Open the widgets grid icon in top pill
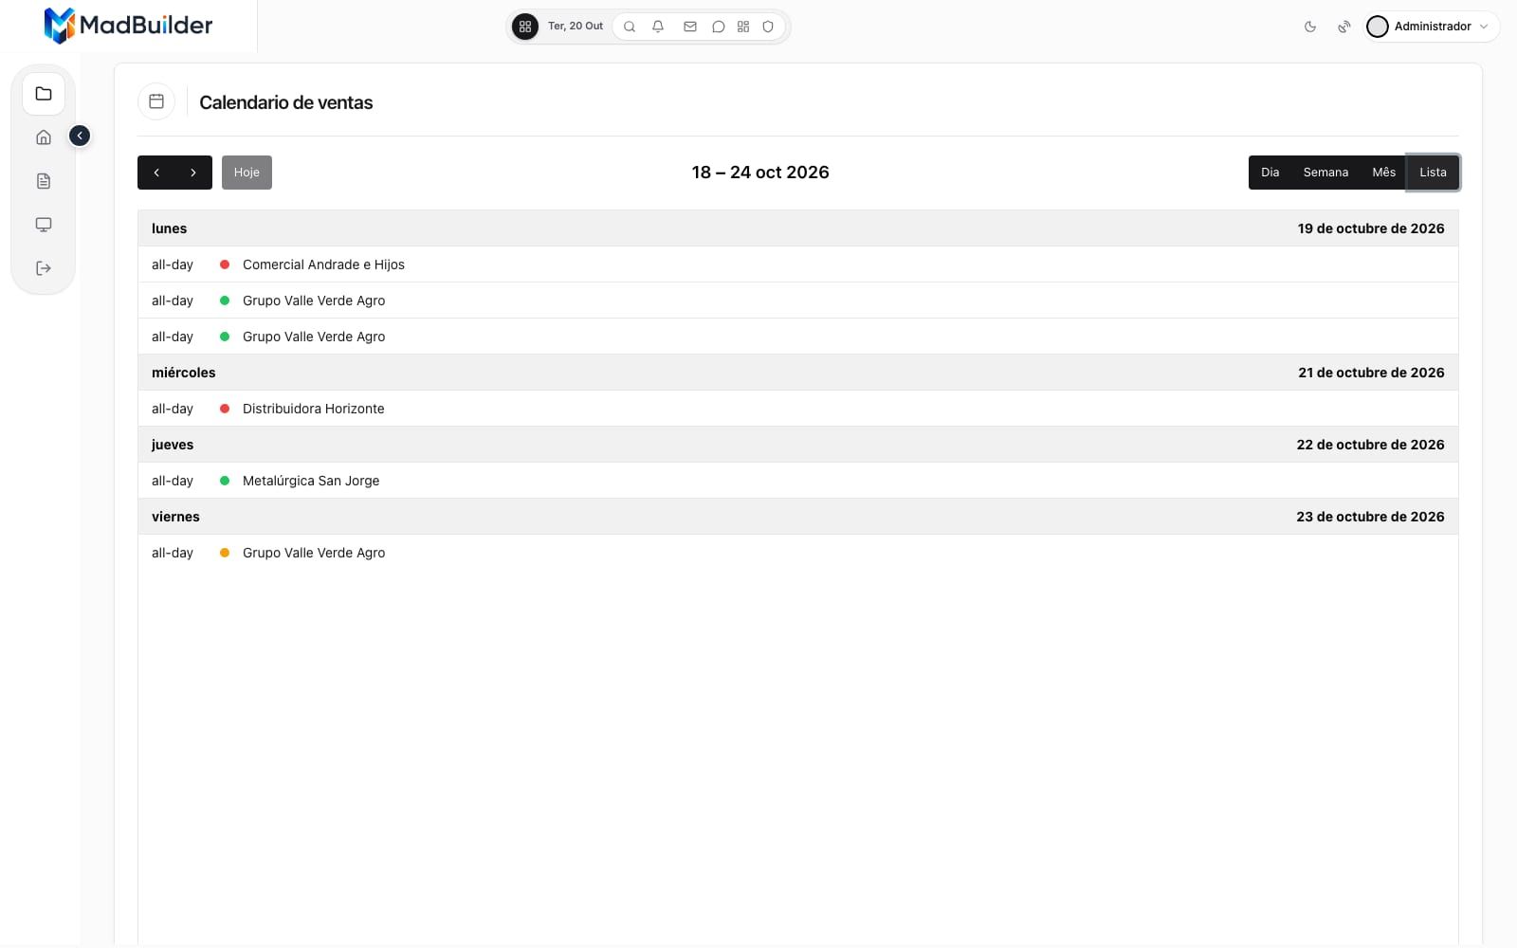The height and width of the screenshot is (948, 1517). pos(743,27)
